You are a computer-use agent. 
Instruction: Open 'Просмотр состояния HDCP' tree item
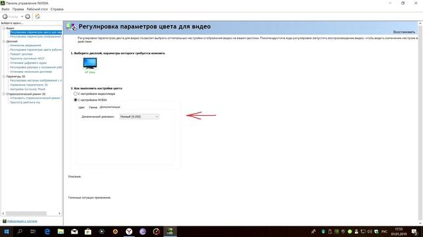tap(27, 59)
